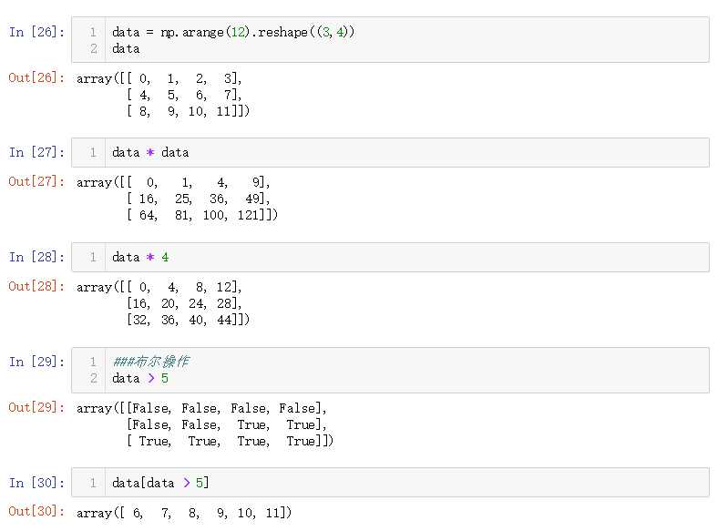
Task: Click the Out[26] output prompt
Action: pos(36,78)
